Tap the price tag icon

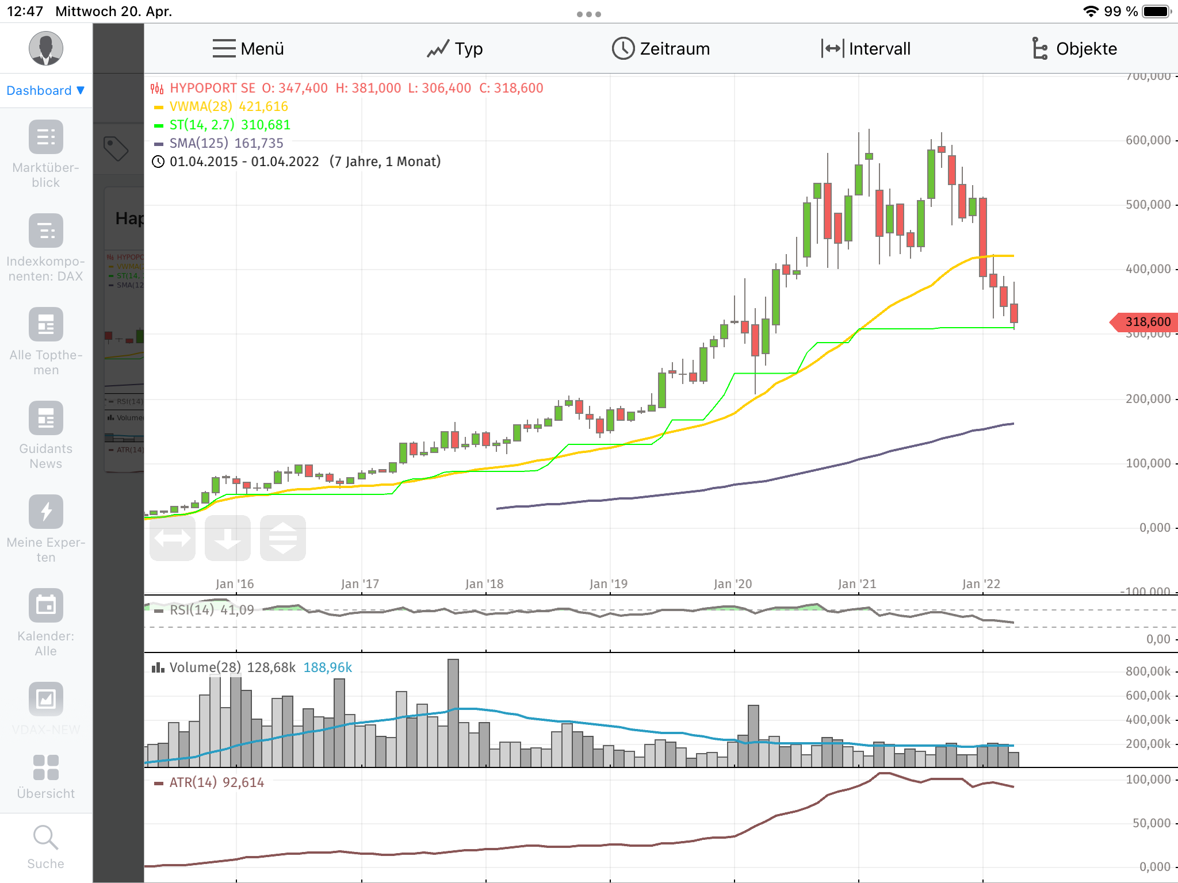(116, 149)
